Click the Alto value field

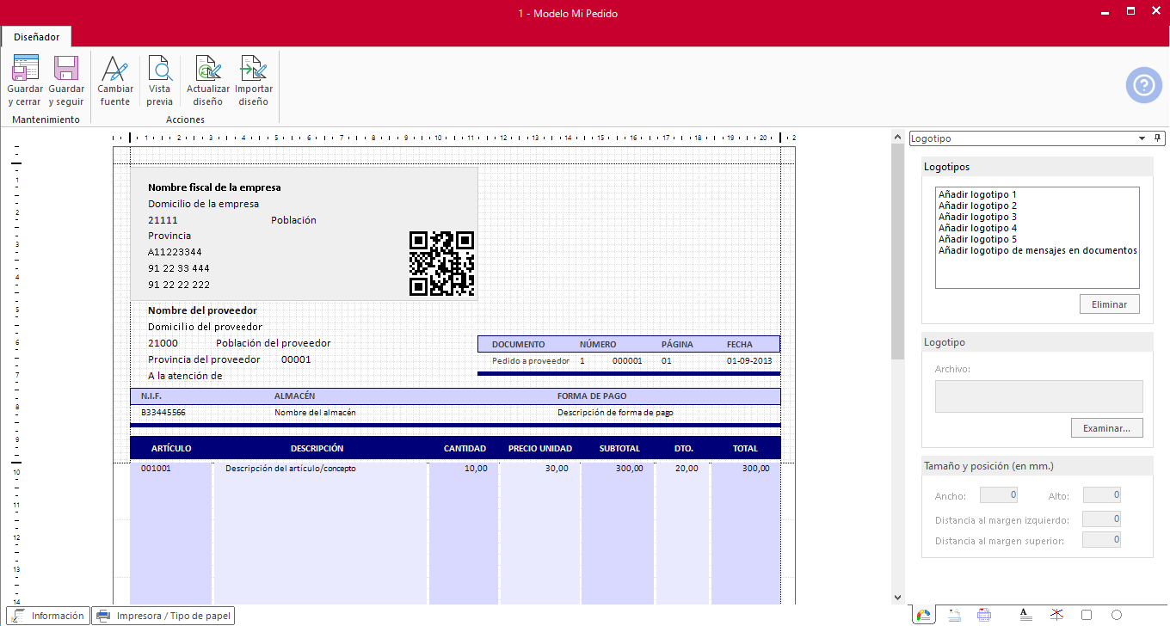(1102, 495)
